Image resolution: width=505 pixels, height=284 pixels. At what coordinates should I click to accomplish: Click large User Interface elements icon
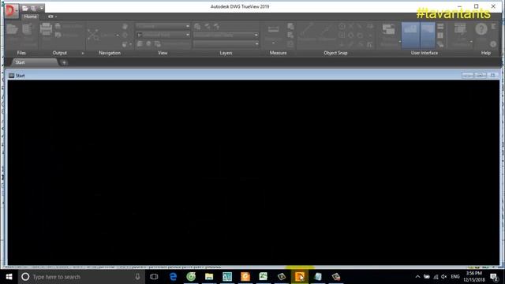click(460, 29)
